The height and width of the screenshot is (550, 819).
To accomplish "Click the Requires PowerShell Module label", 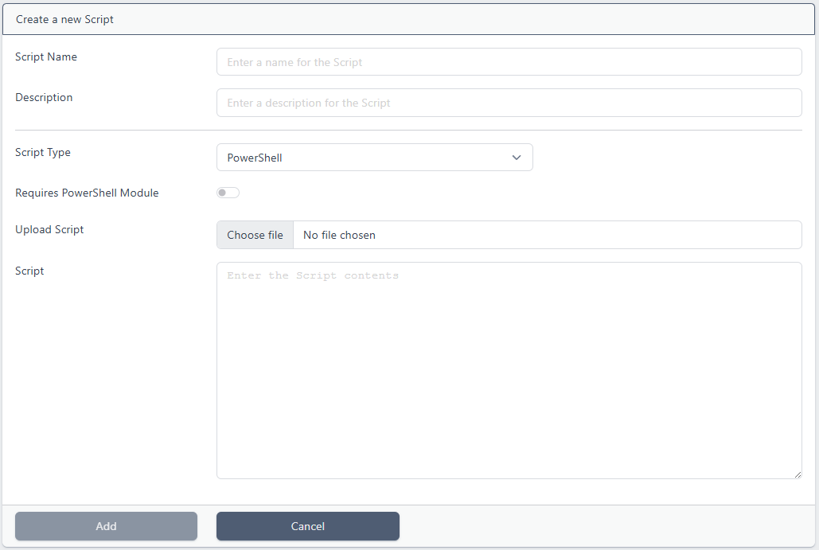I will (x=87, y=193).
